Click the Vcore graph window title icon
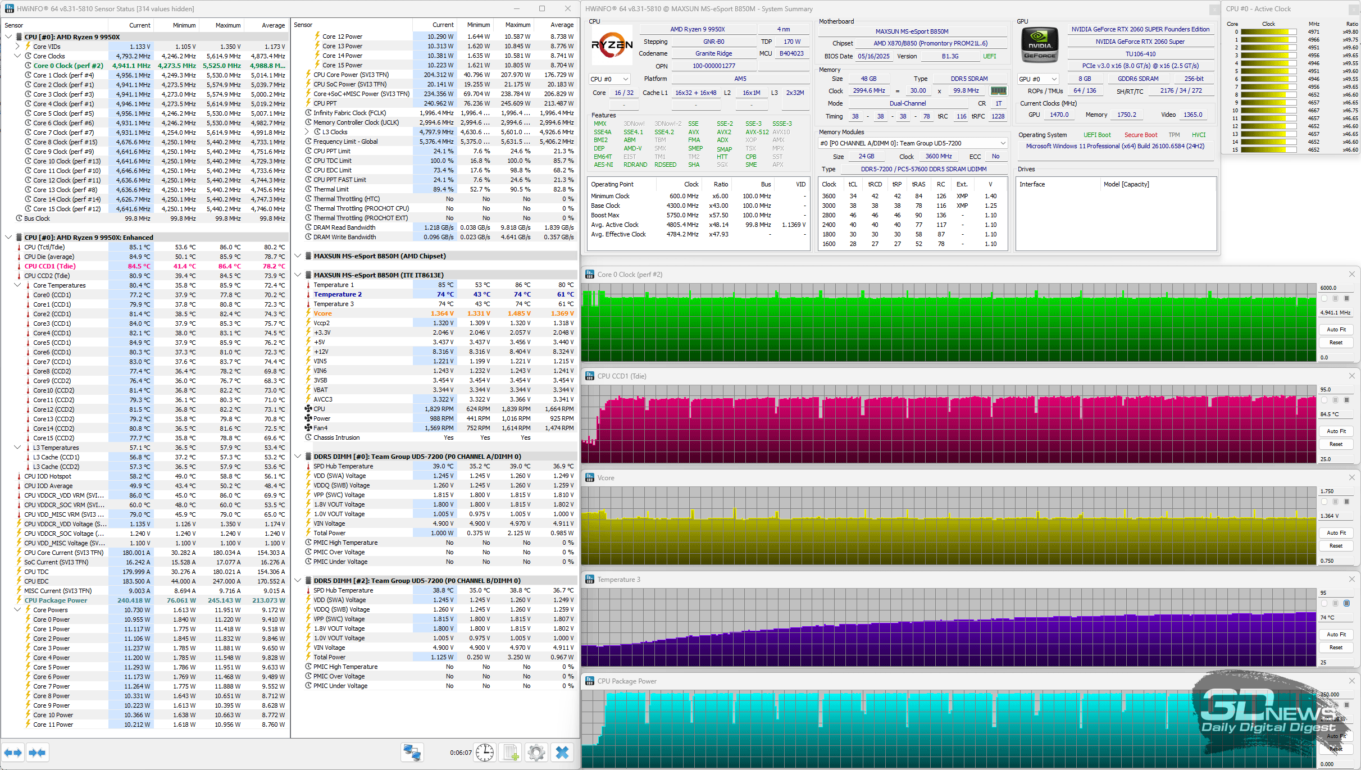The image size is (1361, 770). click(590, 478)
